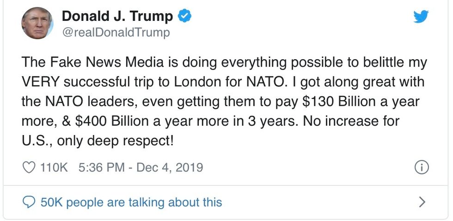This screenshot has width=453, height=221.
Task: Open the circled info icon
Action: coord(422,167)
